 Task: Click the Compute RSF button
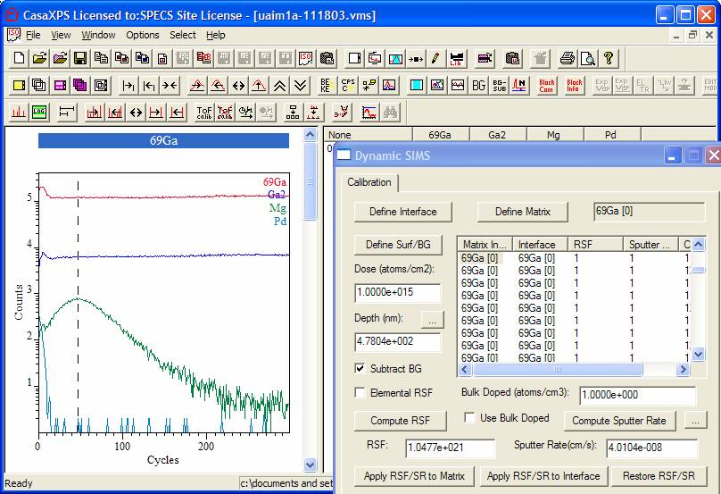coord(402,421)
